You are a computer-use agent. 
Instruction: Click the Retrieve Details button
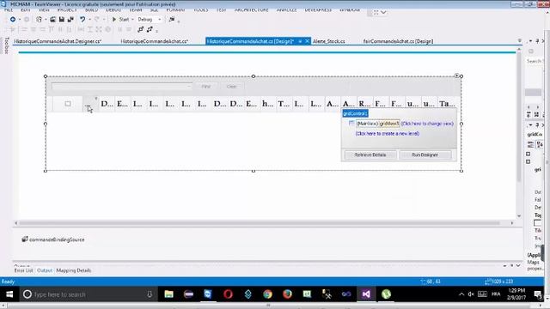[370, 154]
